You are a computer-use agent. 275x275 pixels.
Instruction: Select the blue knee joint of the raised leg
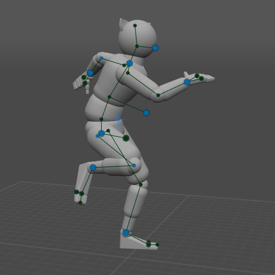[x=134, y=165]
